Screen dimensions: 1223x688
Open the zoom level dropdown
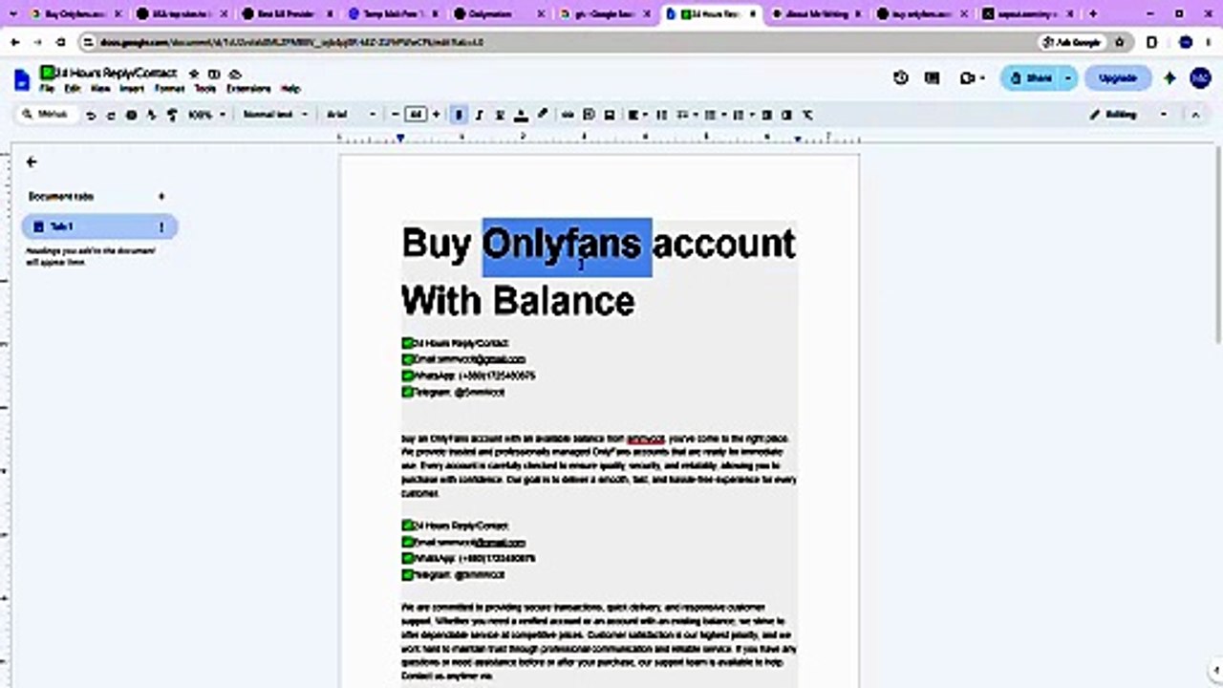(206, 115)
